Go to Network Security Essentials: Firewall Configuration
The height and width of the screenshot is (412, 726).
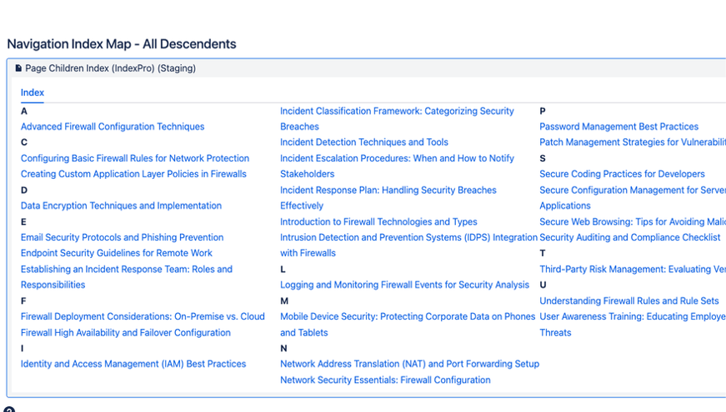385,380
